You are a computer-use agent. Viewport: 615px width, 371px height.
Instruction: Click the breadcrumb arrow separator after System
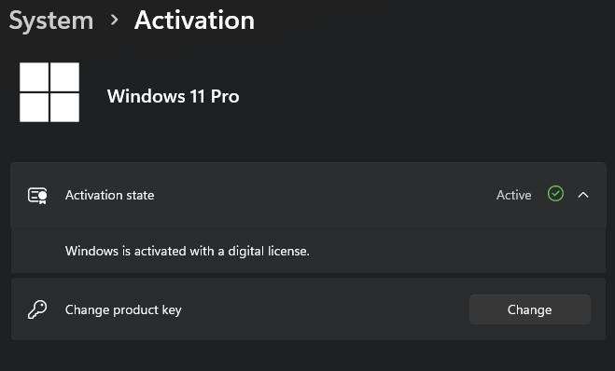pos(114,20)
